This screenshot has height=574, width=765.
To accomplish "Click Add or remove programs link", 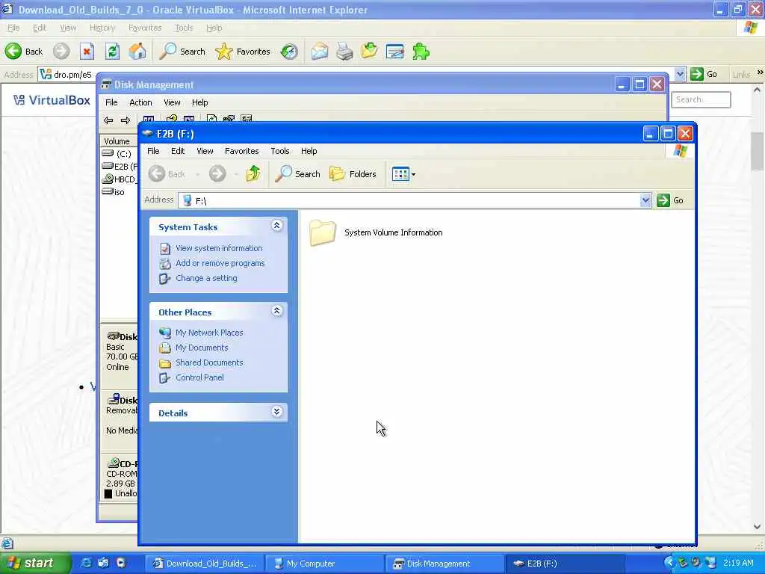I will click(x=220, y=263).
